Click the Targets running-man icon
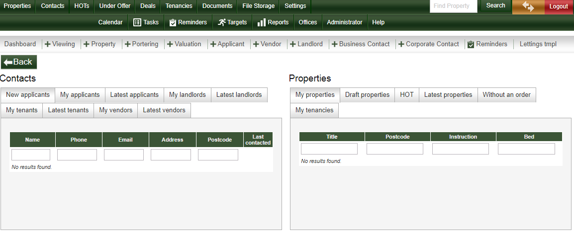574x235 pixels. (221, 22)
